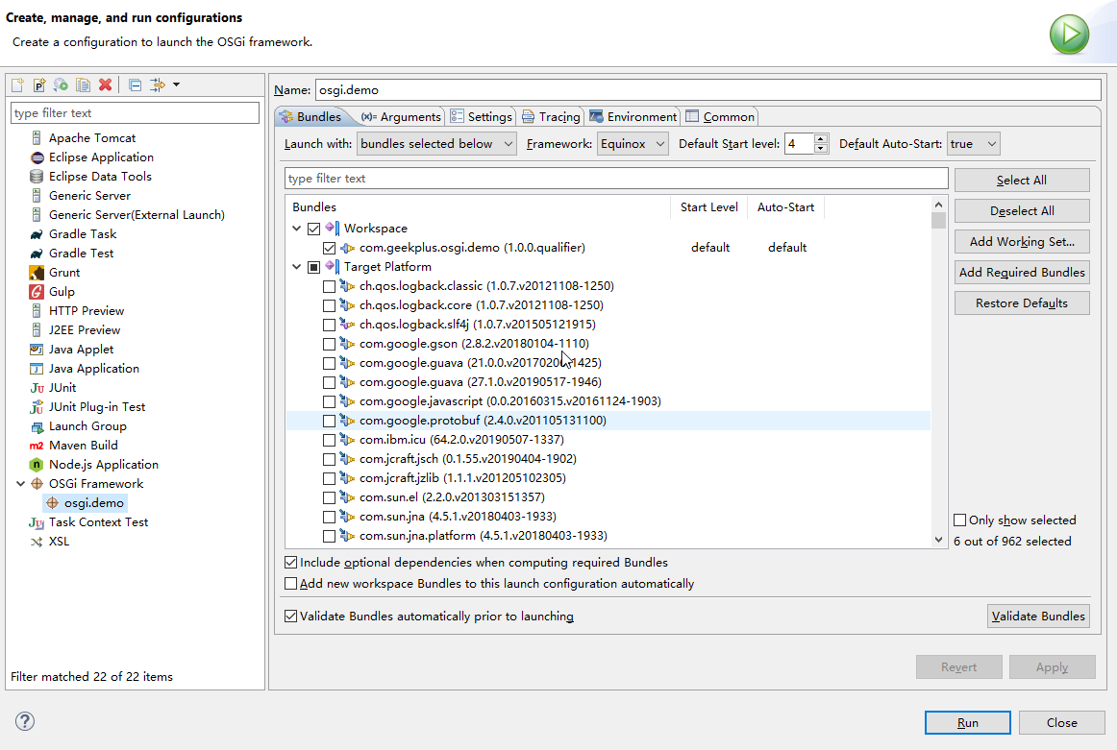Click the bundle list scrollbar down arrow
Image resolution: width=1117 pixels, height=750 pixels.
tap(938, 540)
